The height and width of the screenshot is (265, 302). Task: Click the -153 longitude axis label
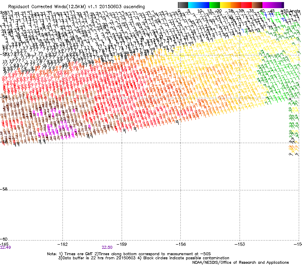click(240, 244)
